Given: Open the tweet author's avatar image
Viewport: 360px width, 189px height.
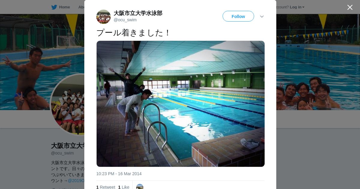Looking at the screenshot, I should point(103,17).
